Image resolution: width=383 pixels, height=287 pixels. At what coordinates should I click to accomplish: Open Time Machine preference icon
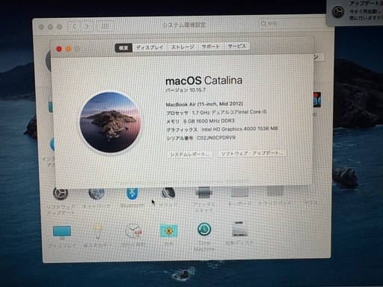(204, 229)
